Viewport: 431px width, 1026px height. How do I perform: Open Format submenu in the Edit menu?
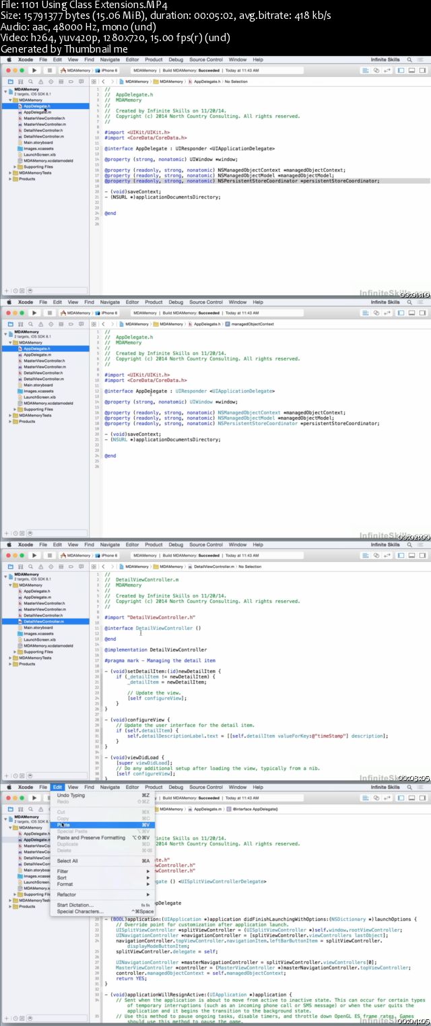coord(102,884)
